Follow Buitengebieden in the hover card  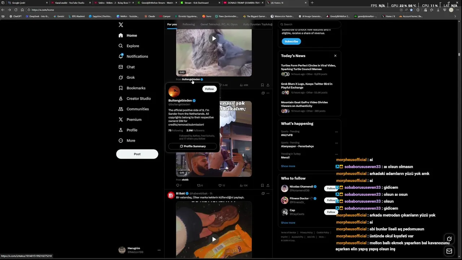point(209,89)
